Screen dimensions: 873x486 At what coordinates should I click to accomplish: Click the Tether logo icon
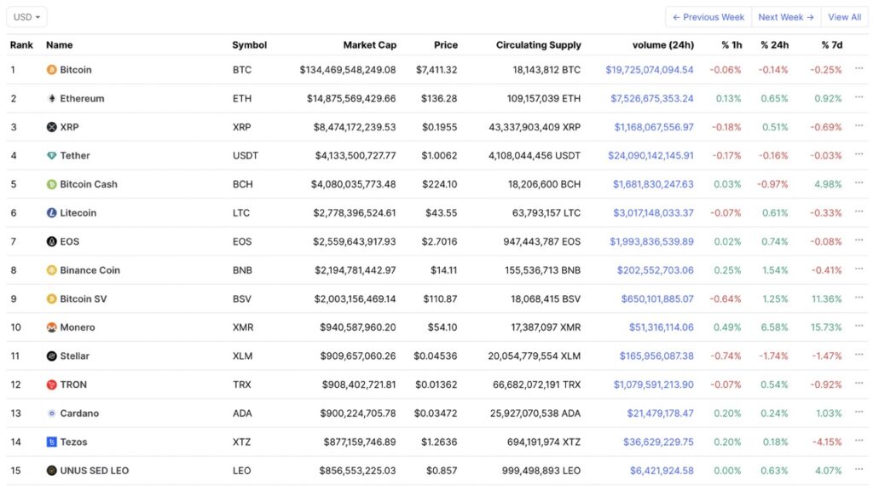[x=51, y=155]
